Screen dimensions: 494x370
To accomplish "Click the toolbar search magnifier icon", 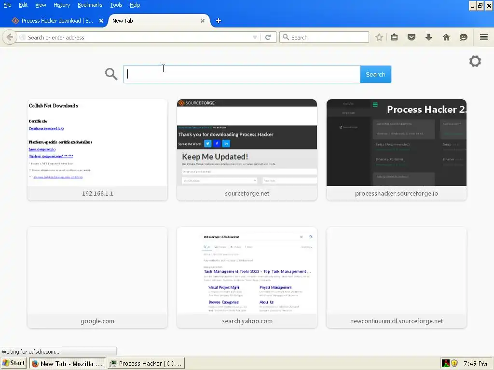I will click(x=286, y=37).
